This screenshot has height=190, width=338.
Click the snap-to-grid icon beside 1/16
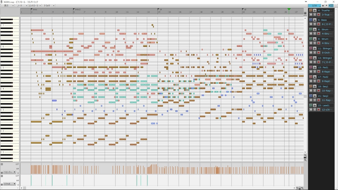(x=331, y=6)
